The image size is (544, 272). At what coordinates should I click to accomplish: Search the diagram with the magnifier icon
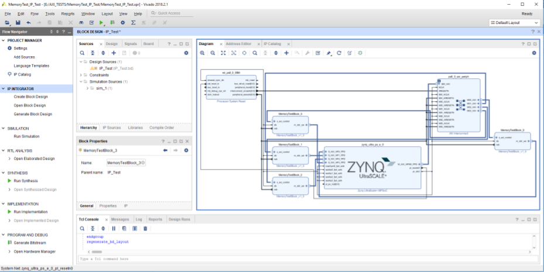coord(255,53)
